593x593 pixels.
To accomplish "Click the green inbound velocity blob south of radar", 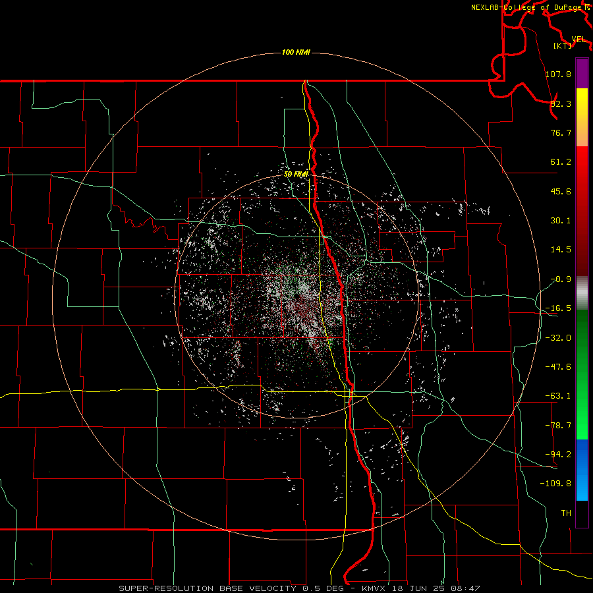I will (x=330, y=342).
